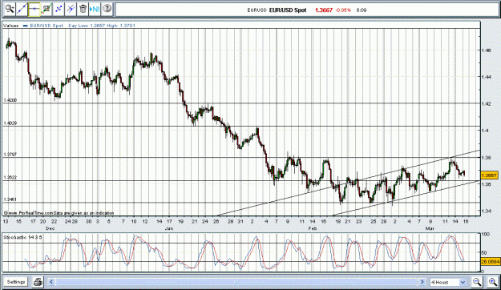
Task: Open help with the question mark icon
Action: (107, 9)
